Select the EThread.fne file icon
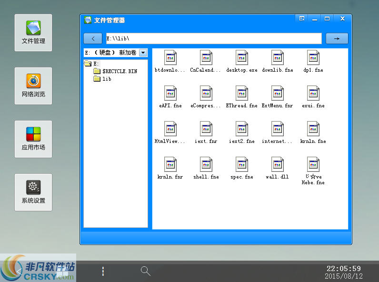 (242, 93)
